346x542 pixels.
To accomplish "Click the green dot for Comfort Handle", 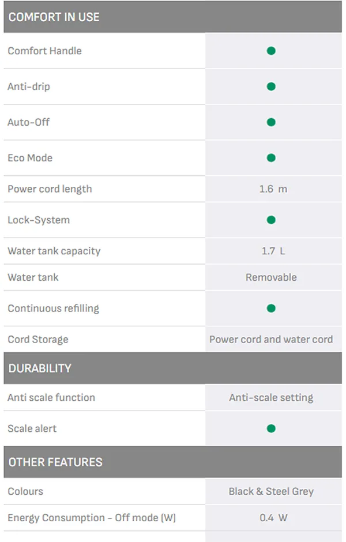I will point(271,51).
